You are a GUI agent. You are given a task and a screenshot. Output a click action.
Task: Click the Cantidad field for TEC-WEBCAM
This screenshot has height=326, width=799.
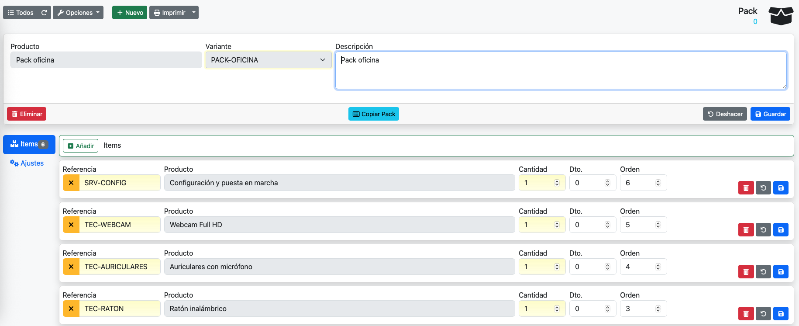(x=542, y=225)
